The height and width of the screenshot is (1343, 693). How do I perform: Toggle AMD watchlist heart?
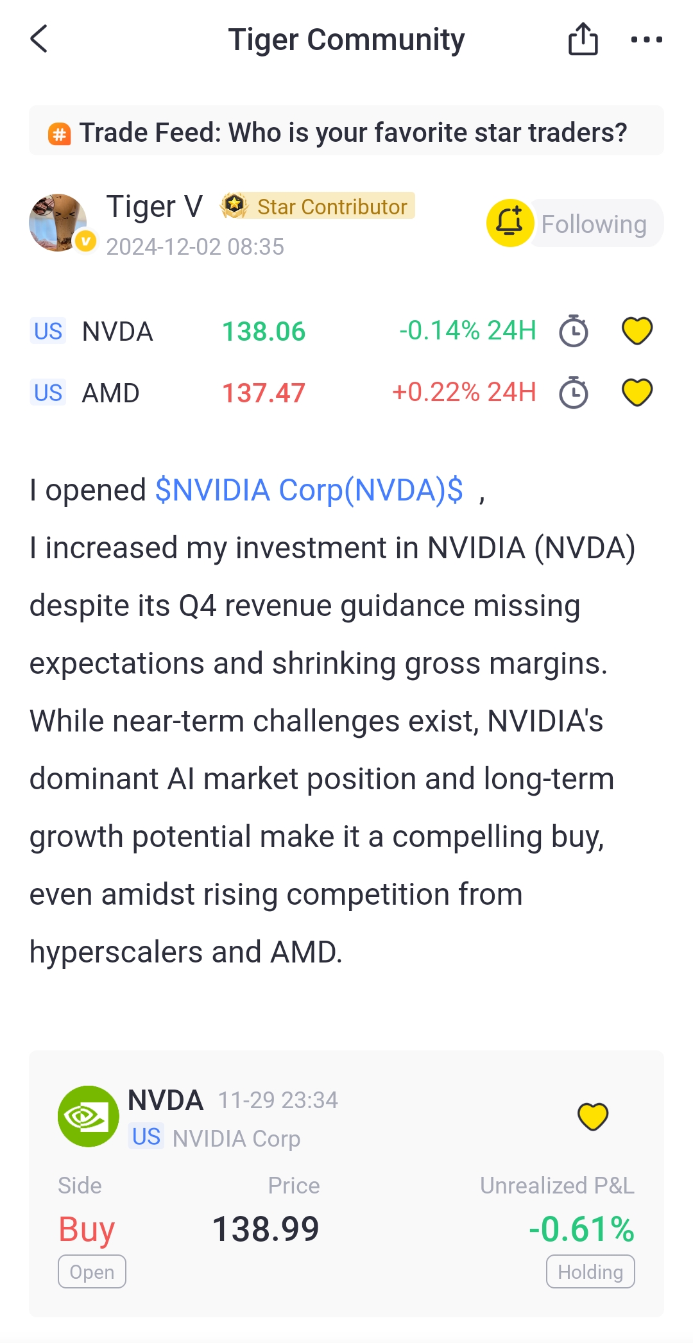click(x=637, y=393)
